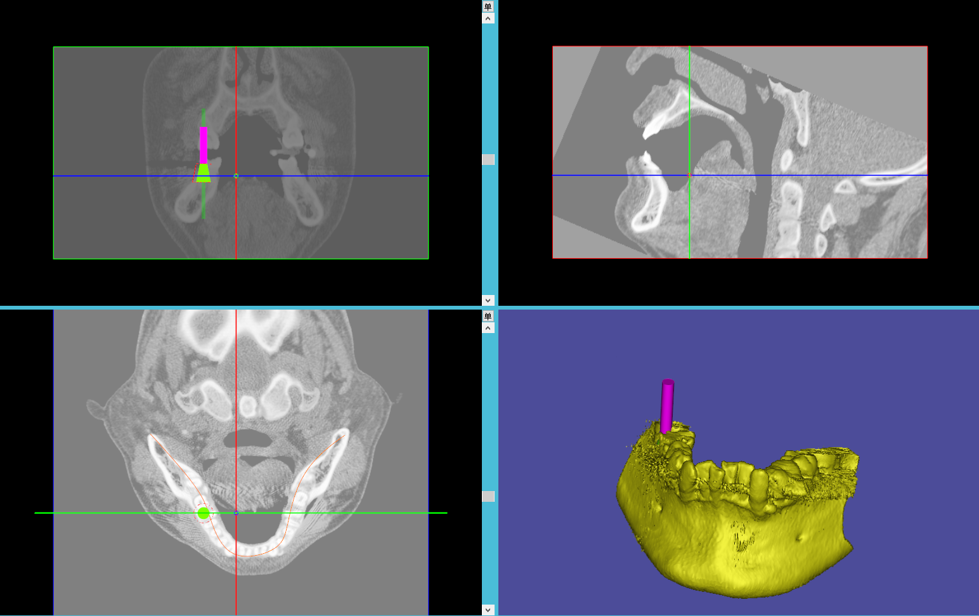Click the 单 button above the axial view scrollbar

point(488,316)
